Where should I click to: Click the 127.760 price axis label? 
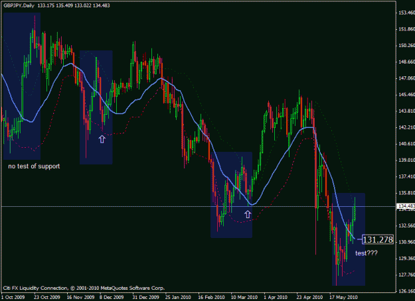point(406,275)
